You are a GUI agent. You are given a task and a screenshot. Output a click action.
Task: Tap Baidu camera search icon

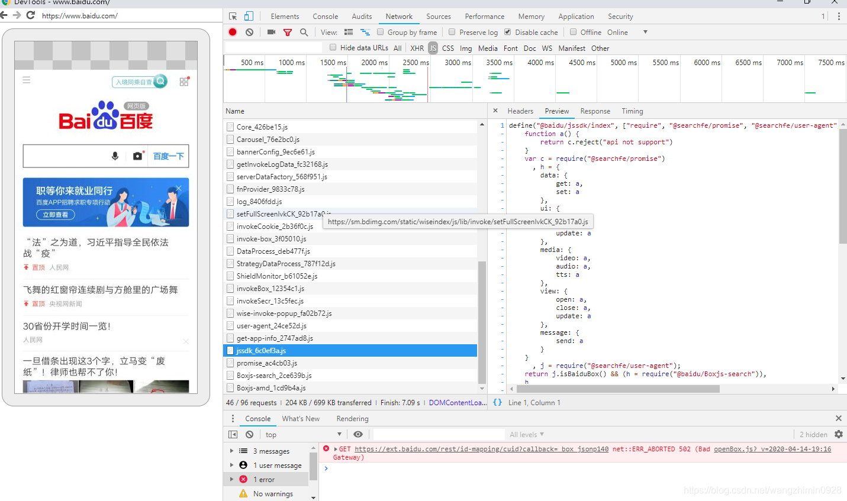click(x=138, y=156)
